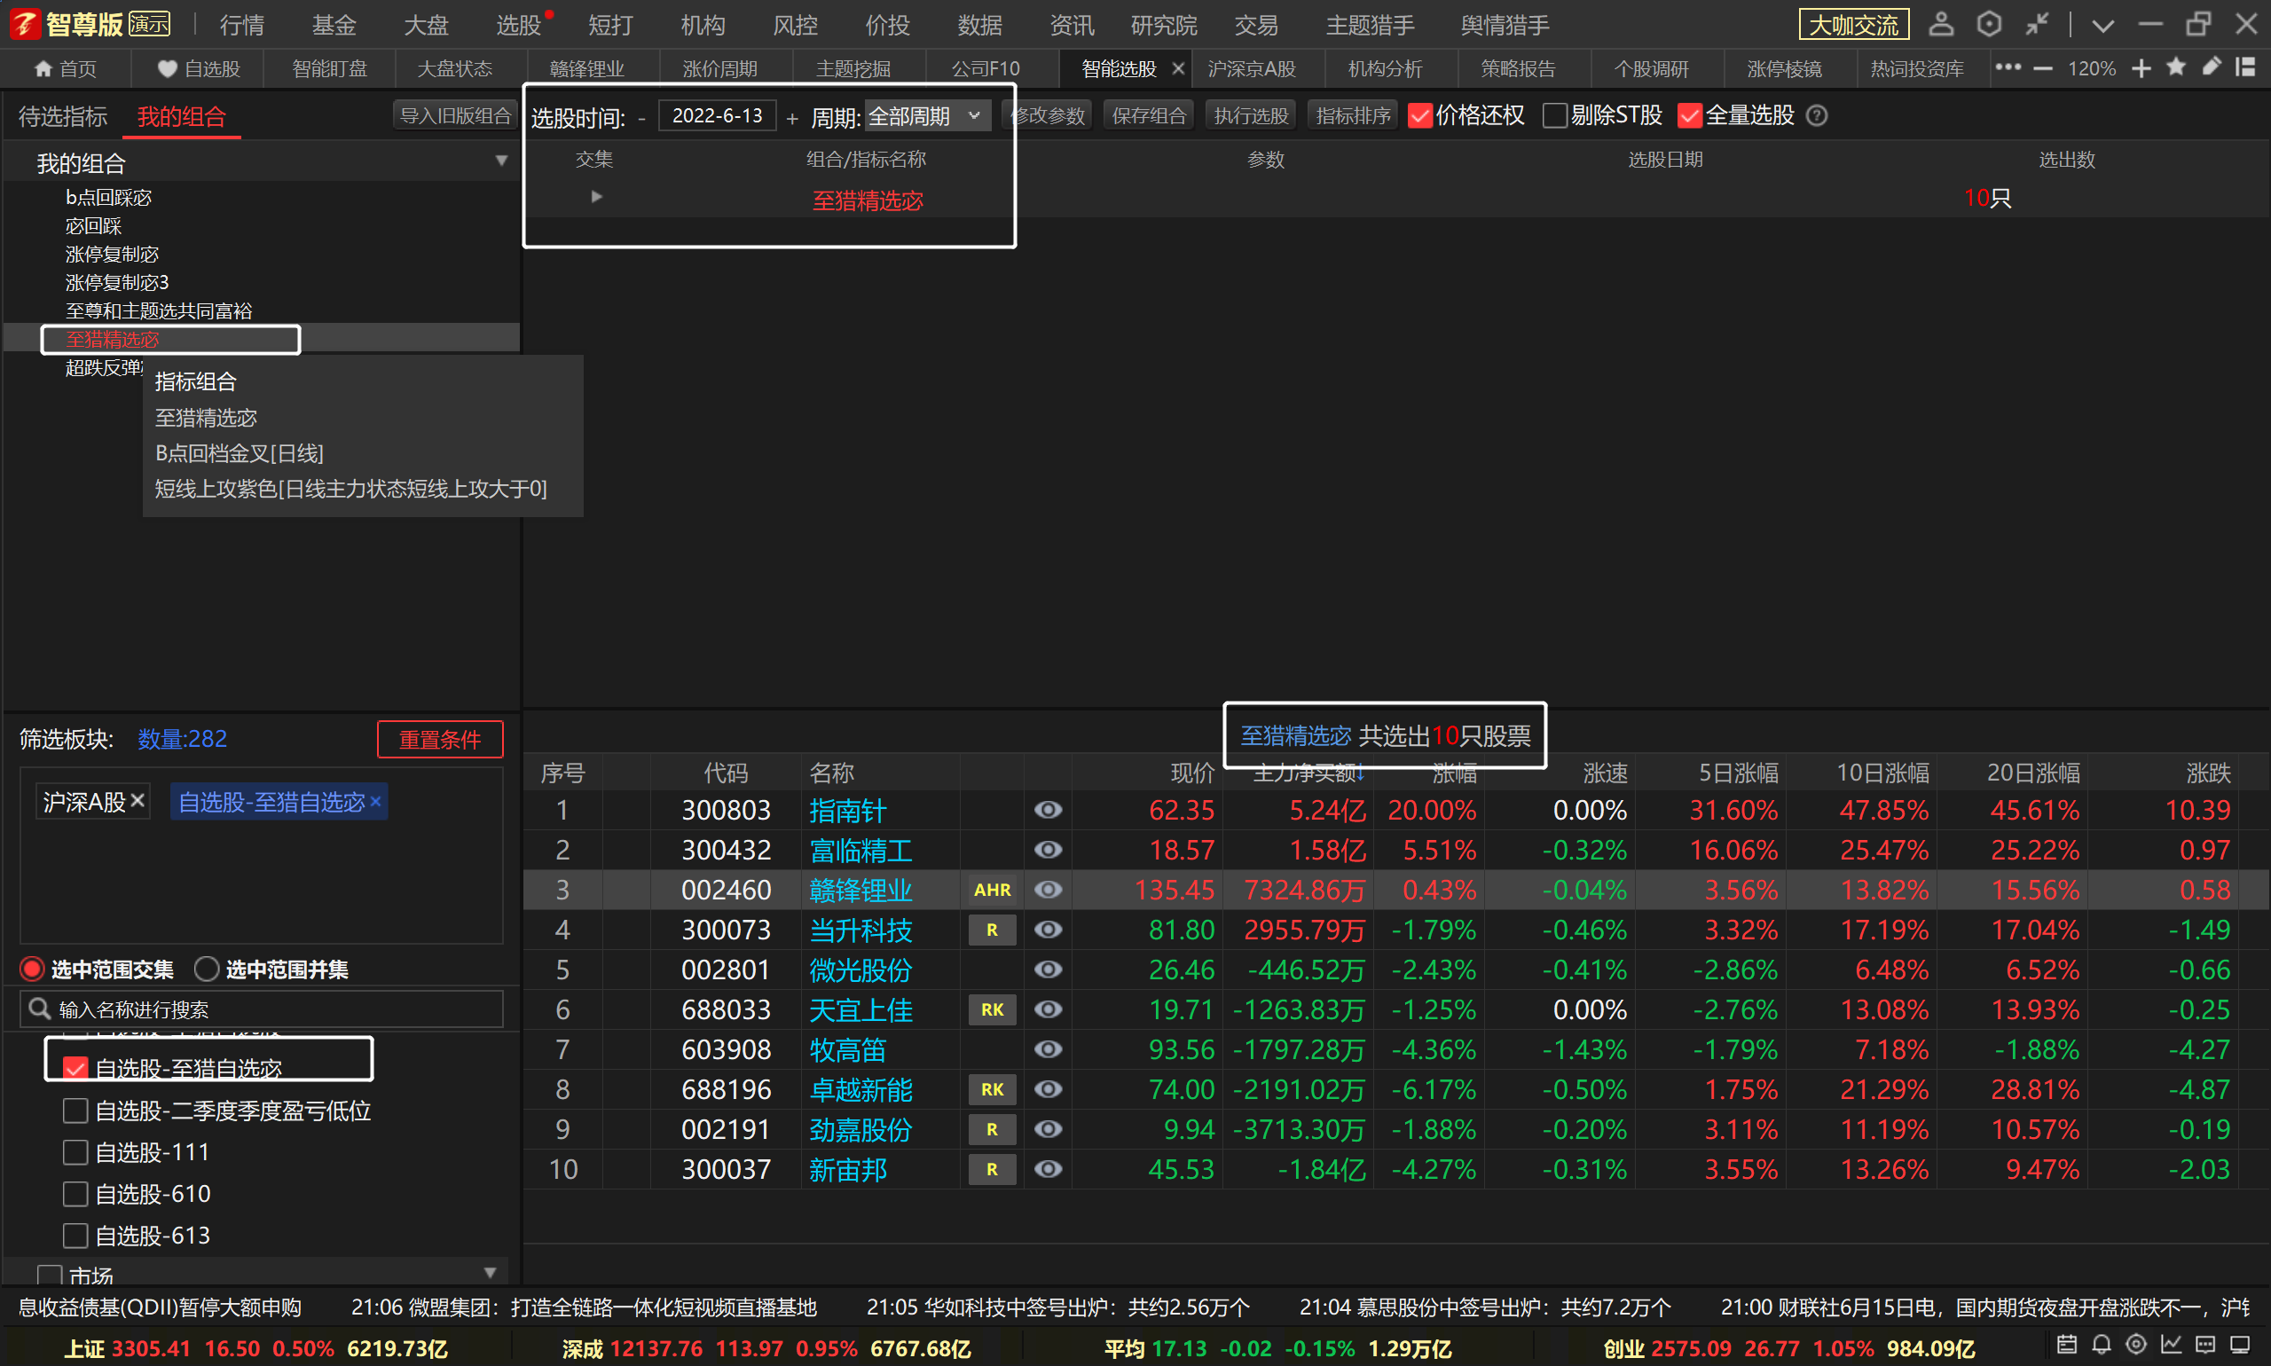Viewport: 2271px width, 1366px height.
Task: Click the shrink arrows icon in title bar
Action: coord(2037,24)
